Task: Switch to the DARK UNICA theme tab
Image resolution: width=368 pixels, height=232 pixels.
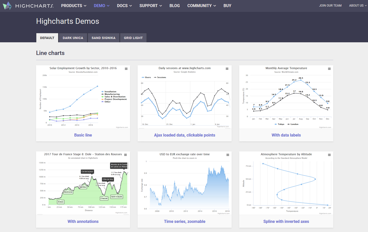Action: pyautogui.click(x=73, y=38)
